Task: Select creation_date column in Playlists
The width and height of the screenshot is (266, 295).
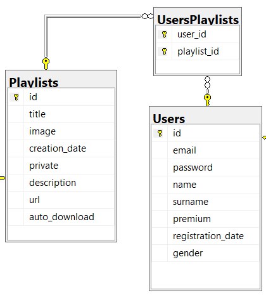Action: coord(61,148)
